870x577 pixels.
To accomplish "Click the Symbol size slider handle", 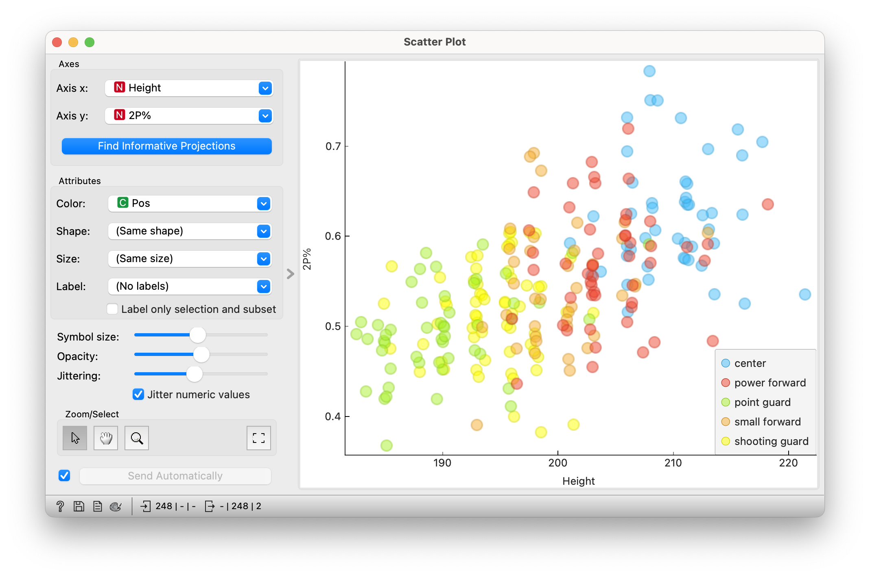I will coord(198,335).
